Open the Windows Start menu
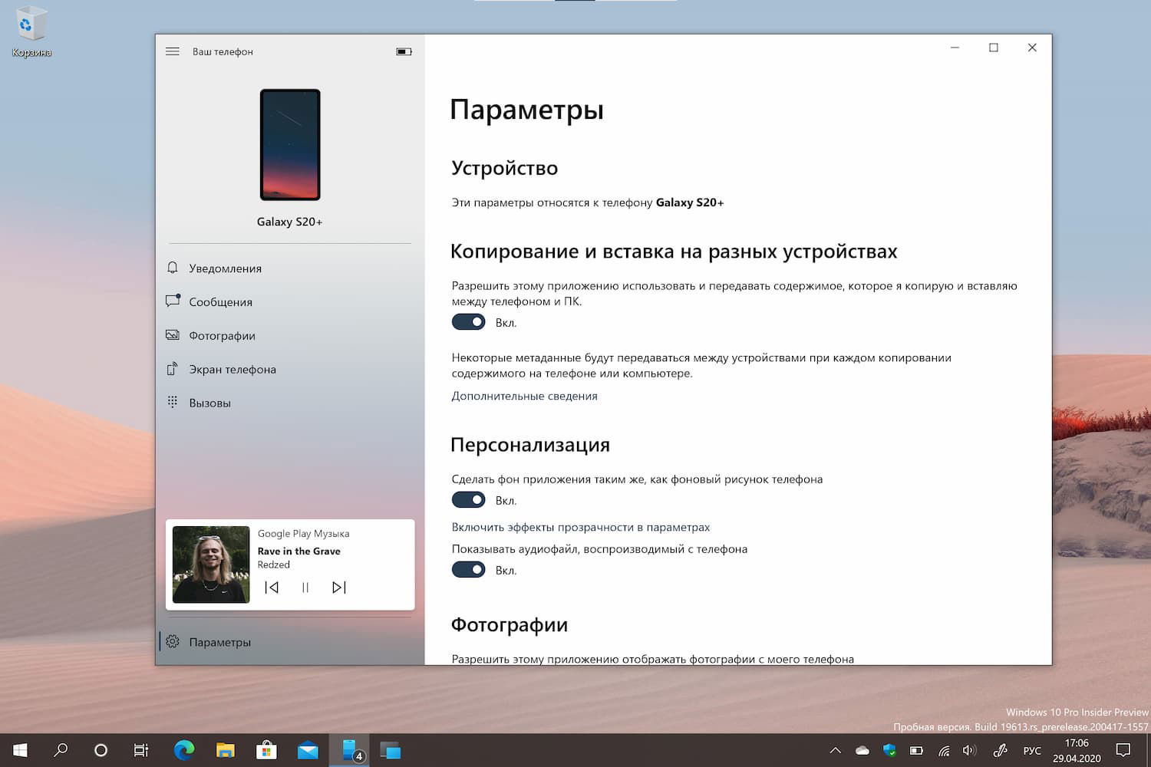Viewport: 1151px width, 767px height. pyautogui.click(x=20, y=750)
